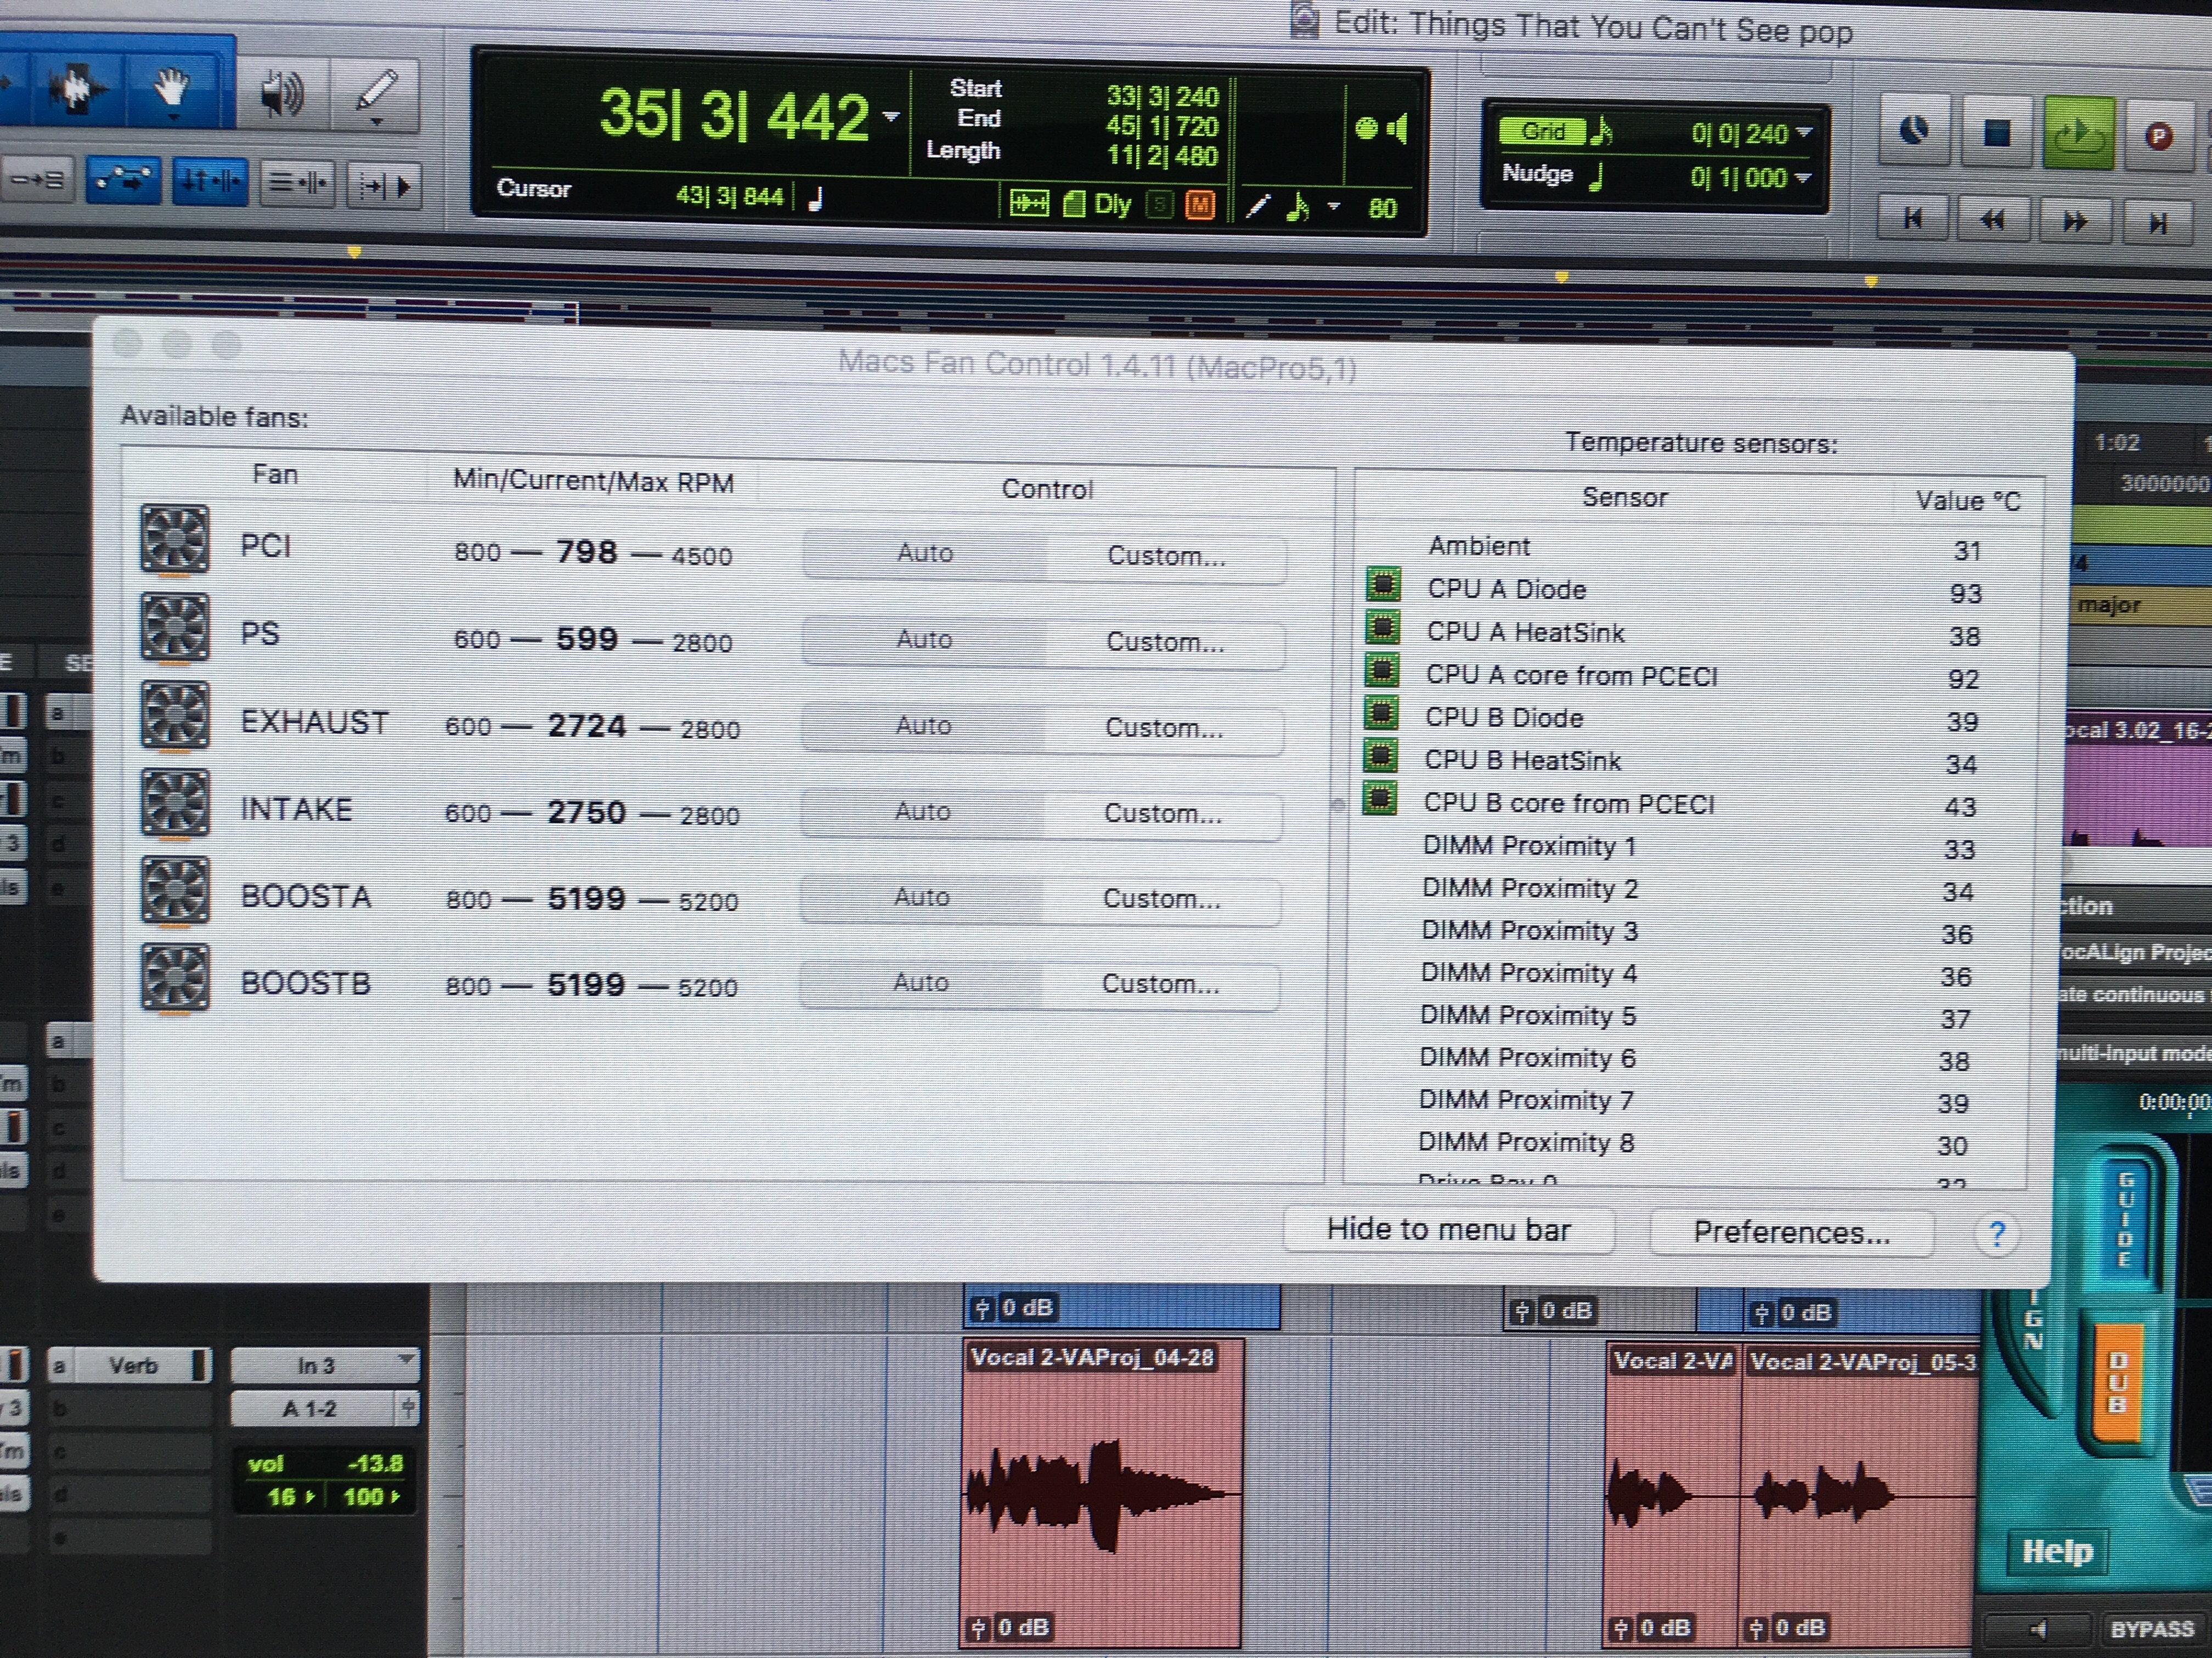Click the Fast Forward transport button
Image resolution: width=2212 pixels, height=1658 pixels.
tap(2075, 221)
